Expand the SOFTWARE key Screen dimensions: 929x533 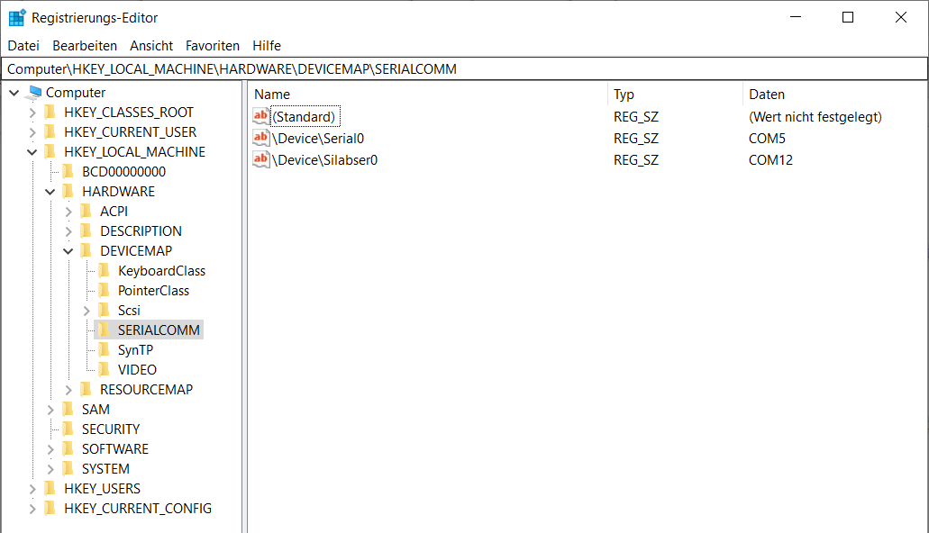[50, 449]
